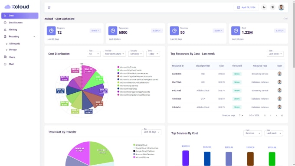
Task: Click user avatar in the last resource row
Action: (279, 107)
